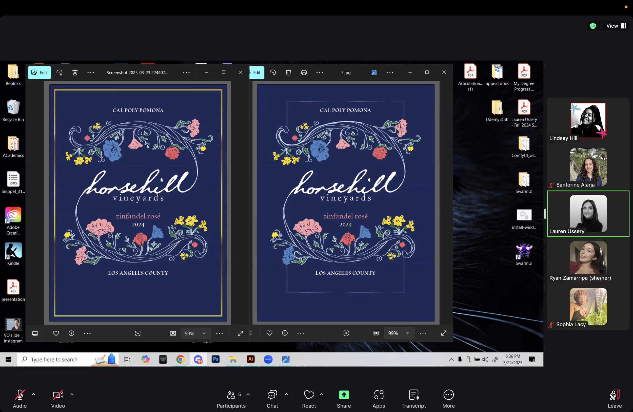The width and height of the screenshot is (633, 412).
Task: Open Illustrator from the taskbar
Action: [x=250, y=359]
